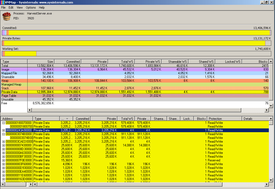This screenshot has height=189, width=275.
Task: Sort summary table by Size column
Action: pyautogui.click(x=41, y=61)
